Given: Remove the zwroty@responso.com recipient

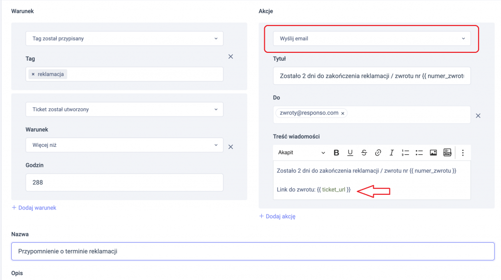Looking at the screenshot, I should [x=342, y=113].
